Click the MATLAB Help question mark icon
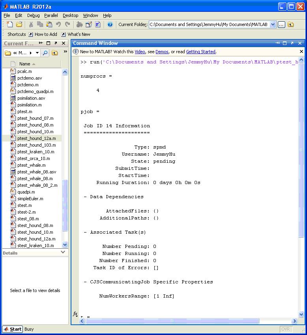The height and width of the screenshot is (335, 307). click(110, 24)
